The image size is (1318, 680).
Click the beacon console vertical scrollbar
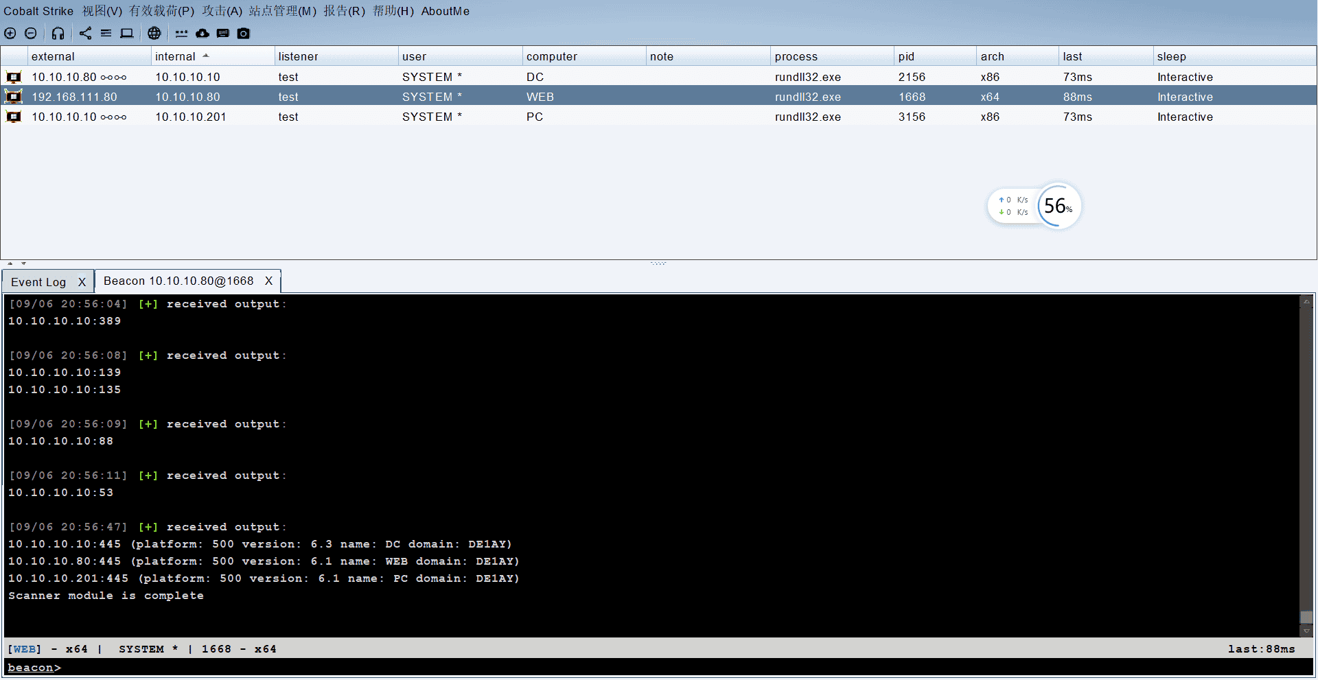pyautogui.click(x=1306, y=467)
